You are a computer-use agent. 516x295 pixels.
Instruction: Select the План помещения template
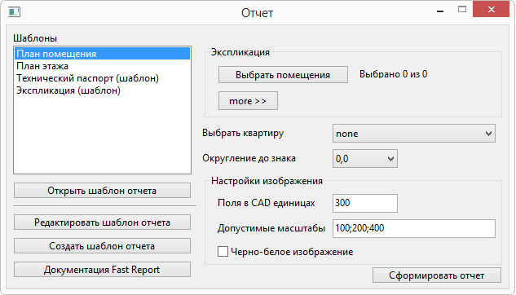tap(102, 54)
